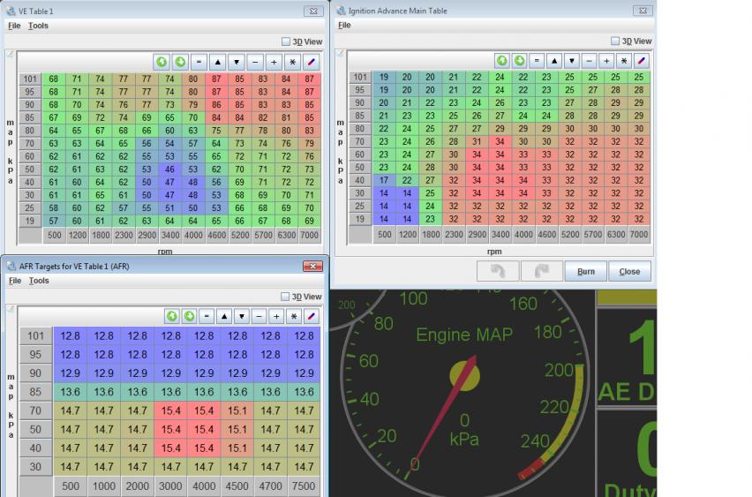Select the 15.4 AFR cell at 70 kPa, 3000 rpm
The height and width of the screenshot is (497, 752).
point(170,410)
